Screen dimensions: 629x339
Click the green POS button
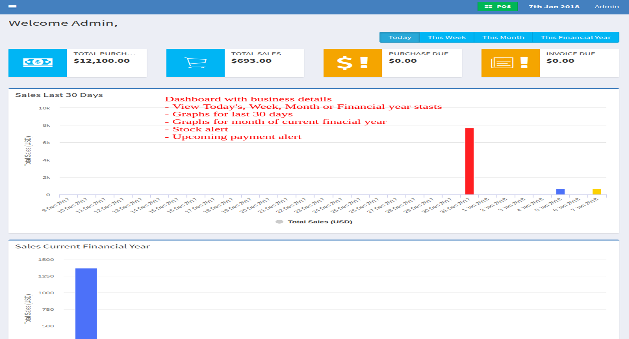497,7
